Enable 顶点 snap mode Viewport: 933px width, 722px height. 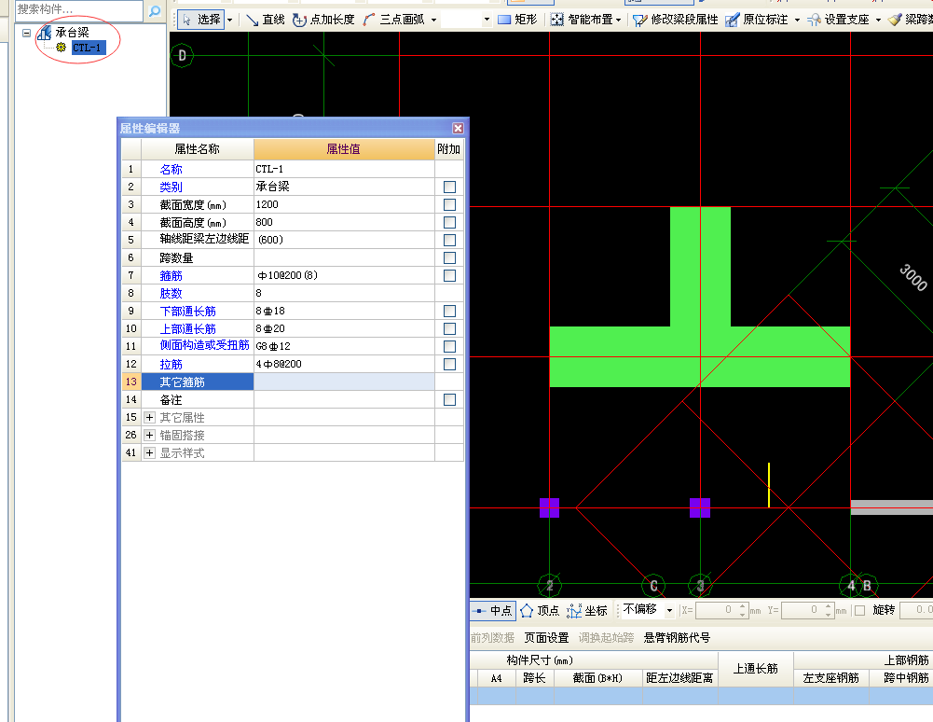540,611
